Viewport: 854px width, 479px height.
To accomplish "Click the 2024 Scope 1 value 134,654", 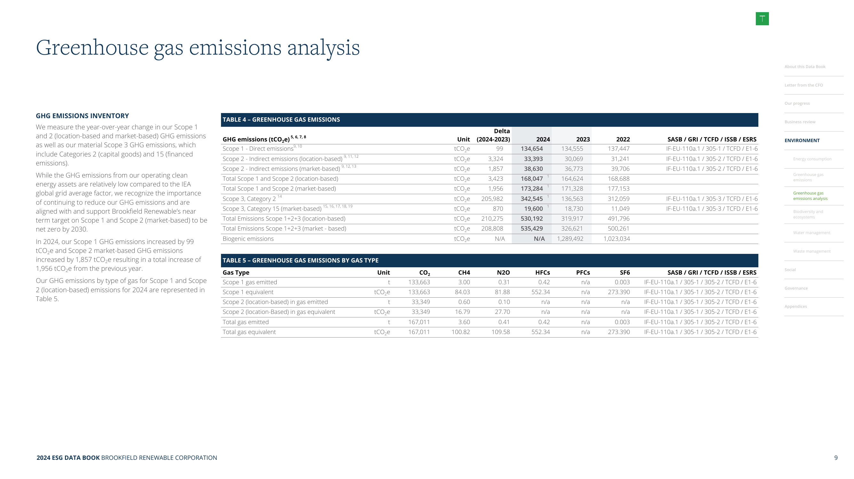I will pos(531,148).
